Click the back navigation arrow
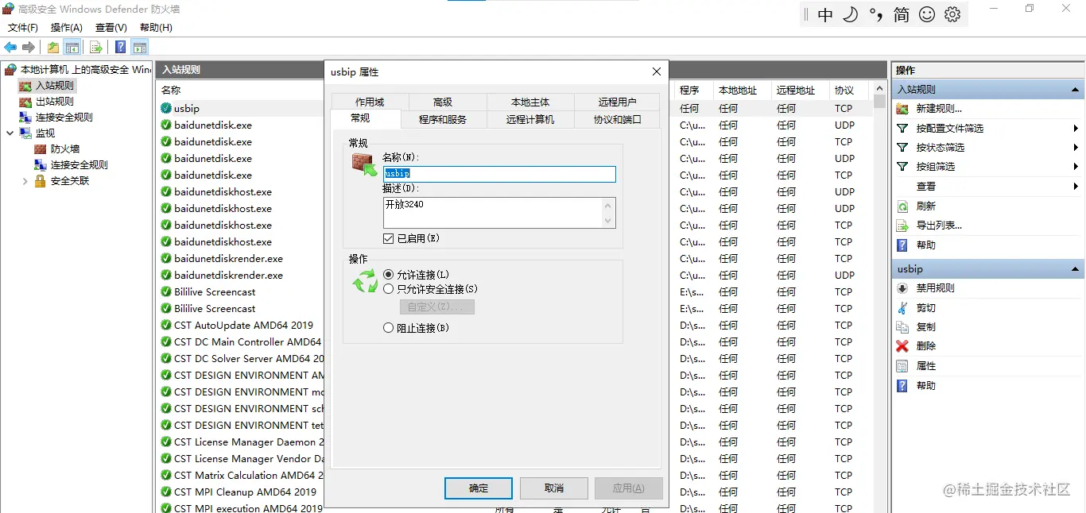The height and width of the screenshot is (513, 1086). point(10,47)
